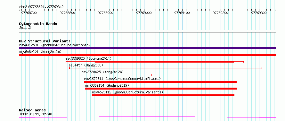Click the DGV Structural Variants track title

click(x=45, y=41)
